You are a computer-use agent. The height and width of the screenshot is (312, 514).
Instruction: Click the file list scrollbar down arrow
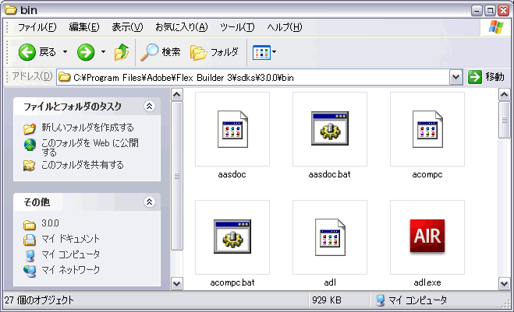(504, 283)
